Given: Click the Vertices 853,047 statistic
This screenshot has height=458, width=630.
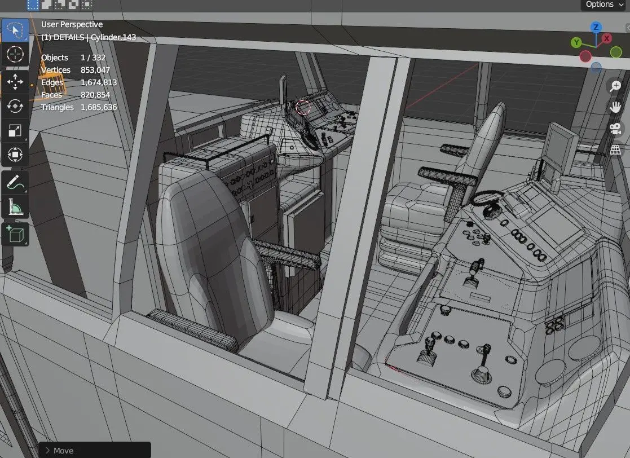Looking at the screenshot, I should click(76, 70).
